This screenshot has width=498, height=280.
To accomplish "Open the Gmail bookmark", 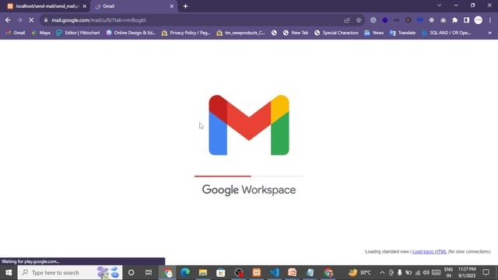I will 16,33.
